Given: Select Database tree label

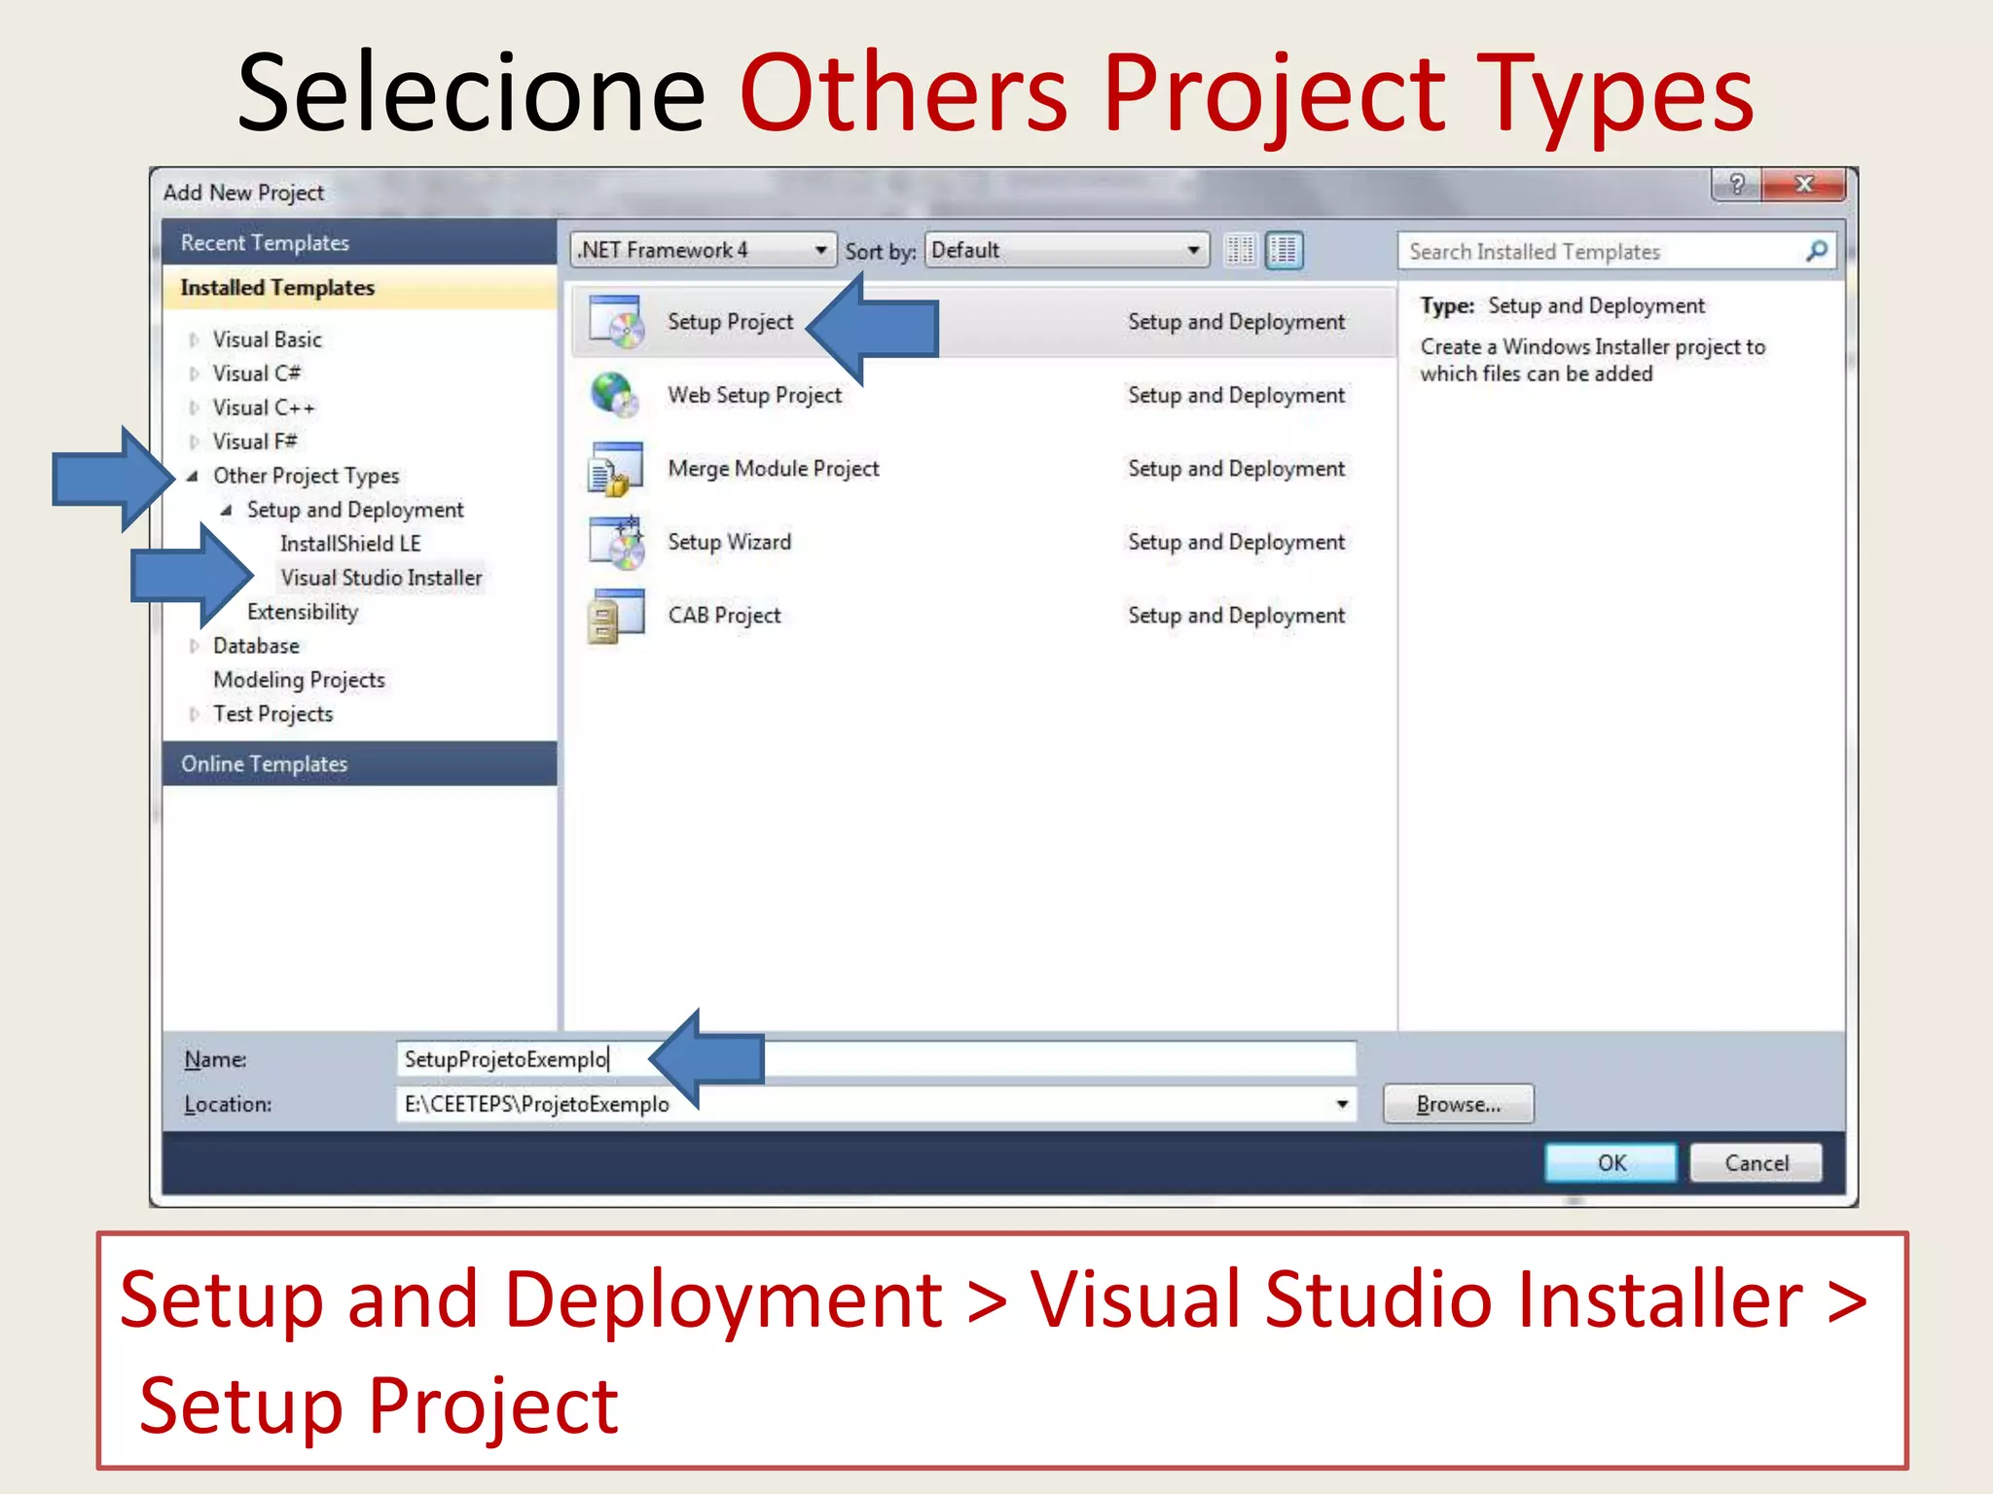Looking at the screenshot, I should (256, 646).
